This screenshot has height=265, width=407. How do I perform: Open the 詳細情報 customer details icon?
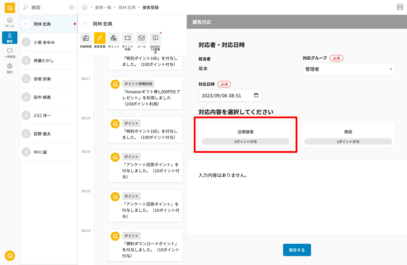point(86,38)
